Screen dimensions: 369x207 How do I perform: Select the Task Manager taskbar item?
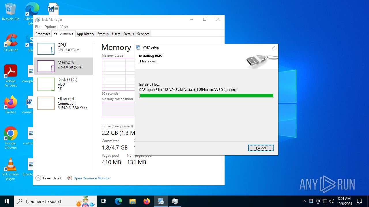175,201
